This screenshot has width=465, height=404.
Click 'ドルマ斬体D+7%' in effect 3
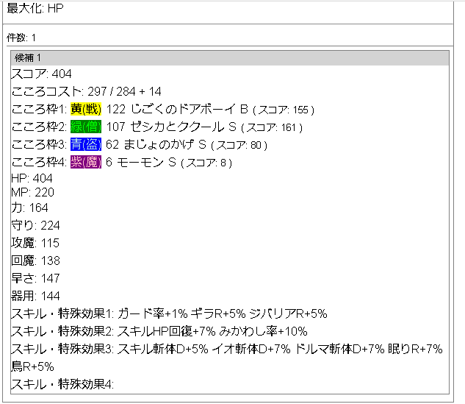[339, 349]
